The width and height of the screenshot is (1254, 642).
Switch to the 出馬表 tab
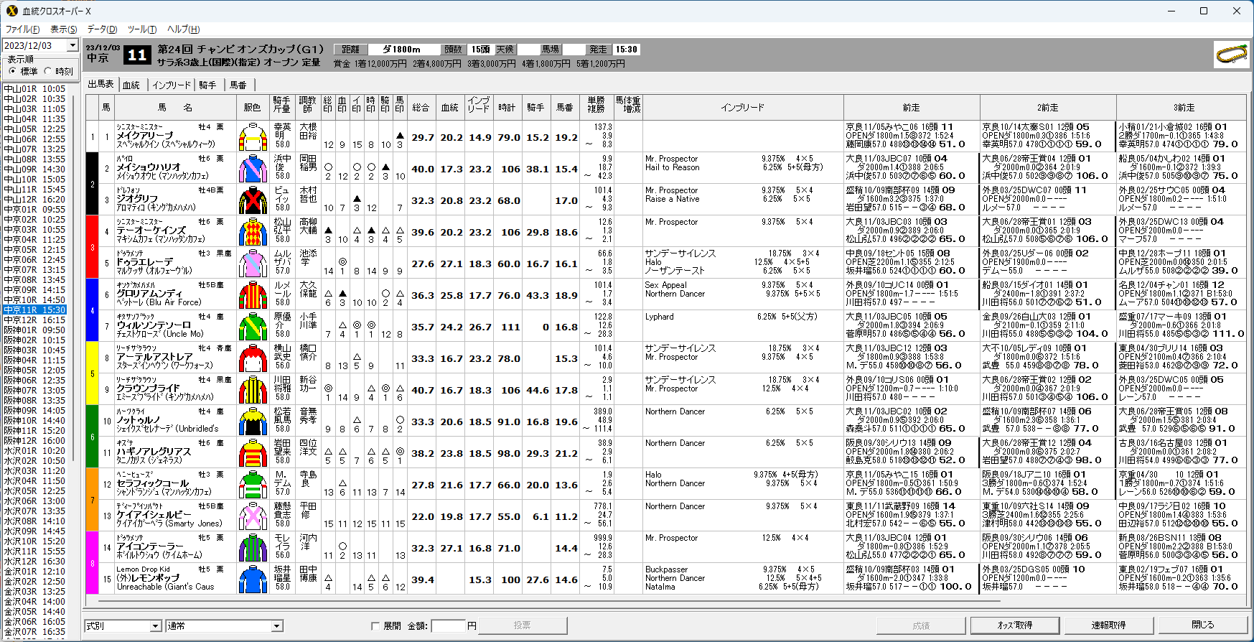pyautogui.click(x=101, y=84)
